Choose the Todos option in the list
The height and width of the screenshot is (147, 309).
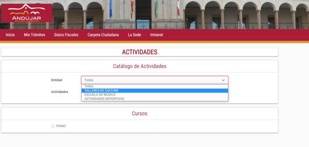click(155, 86)
